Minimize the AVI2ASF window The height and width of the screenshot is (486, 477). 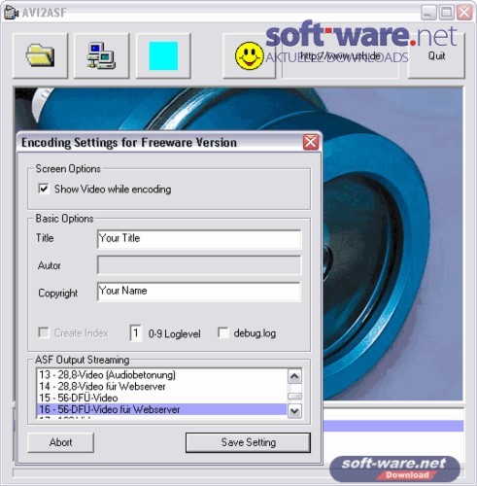pos(428,13)
